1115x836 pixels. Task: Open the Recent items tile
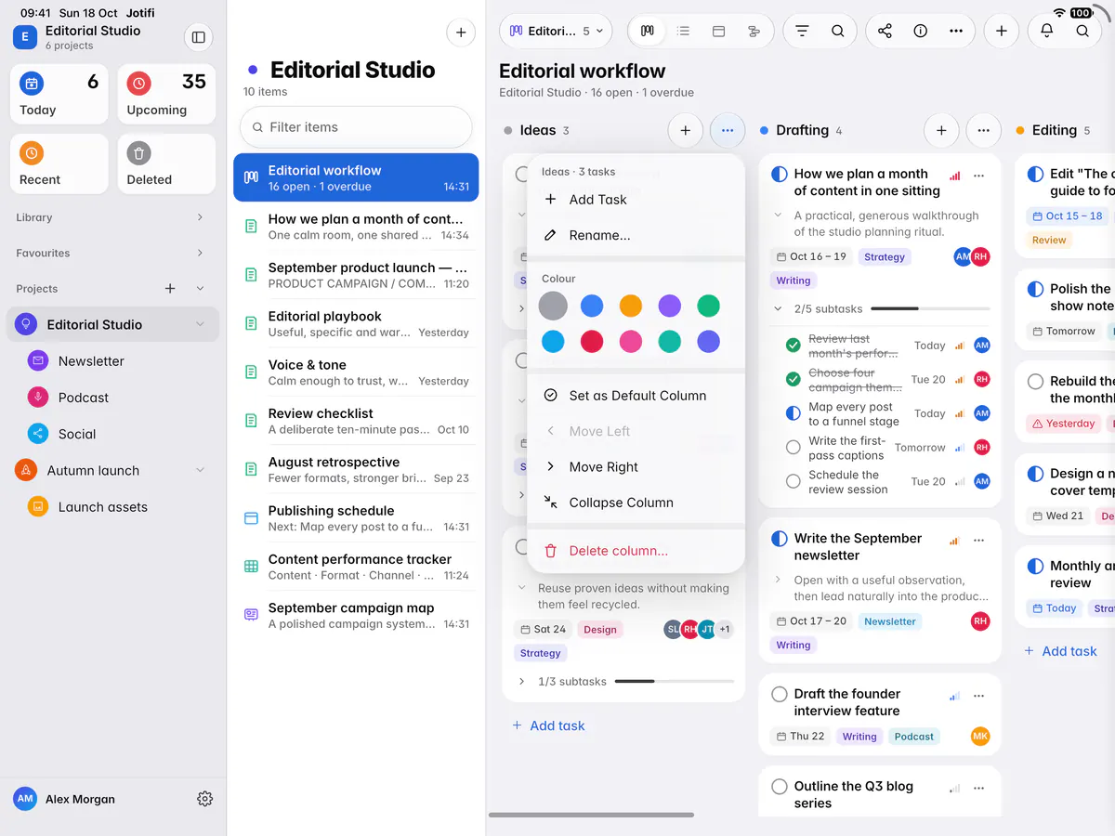point(59,164)
